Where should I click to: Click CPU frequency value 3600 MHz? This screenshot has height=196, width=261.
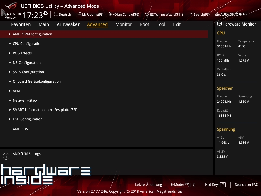tap(224, 46)
